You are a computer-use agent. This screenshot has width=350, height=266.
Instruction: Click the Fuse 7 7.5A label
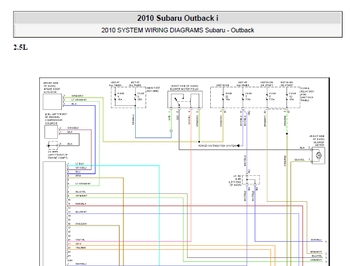pos(248,97)
